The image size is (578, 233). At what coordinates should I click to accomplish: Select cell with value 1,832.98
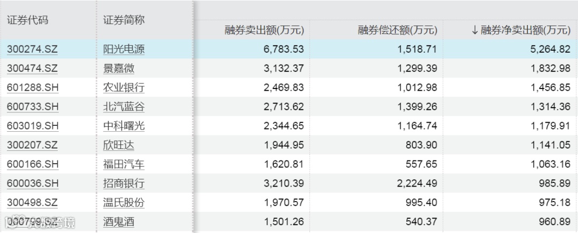550,69
